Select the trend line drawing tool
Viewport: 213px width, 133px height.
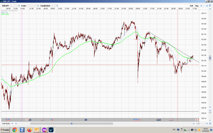[204, 6]
